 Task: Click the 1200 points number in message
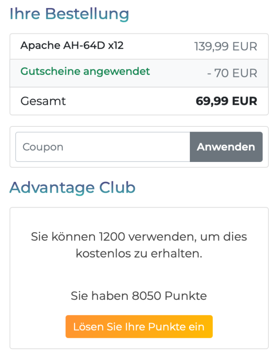click(x=112, y=237)
